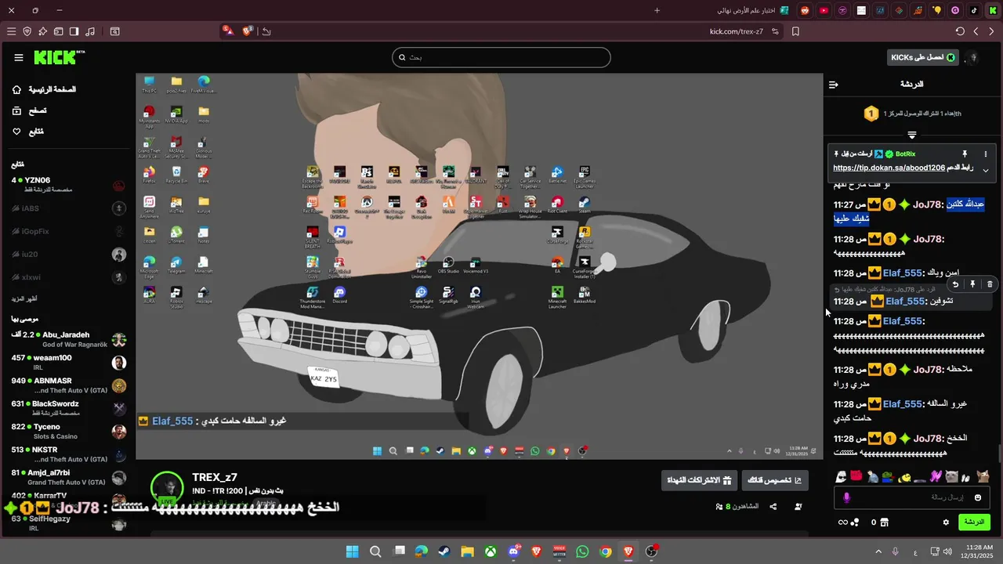
Task: Open NKSTR recommended channel
Action: pyautogui.click(x=67, y=454)
